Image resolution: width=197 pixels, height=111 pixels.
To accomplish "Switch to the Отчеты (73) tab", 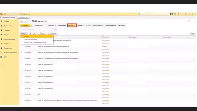I will (52, 25).
